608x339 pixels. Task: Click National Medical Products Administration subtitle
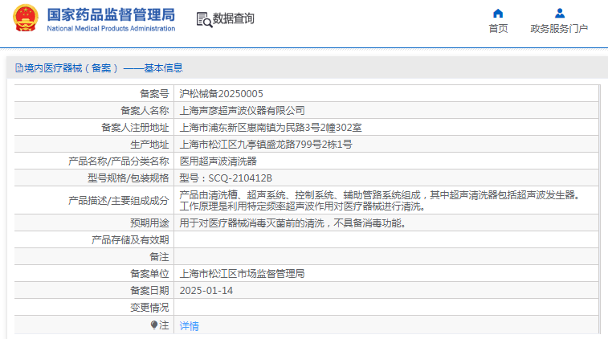pos(111,29)
